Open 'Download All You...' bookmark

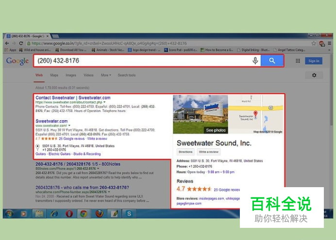click(71, 50)
